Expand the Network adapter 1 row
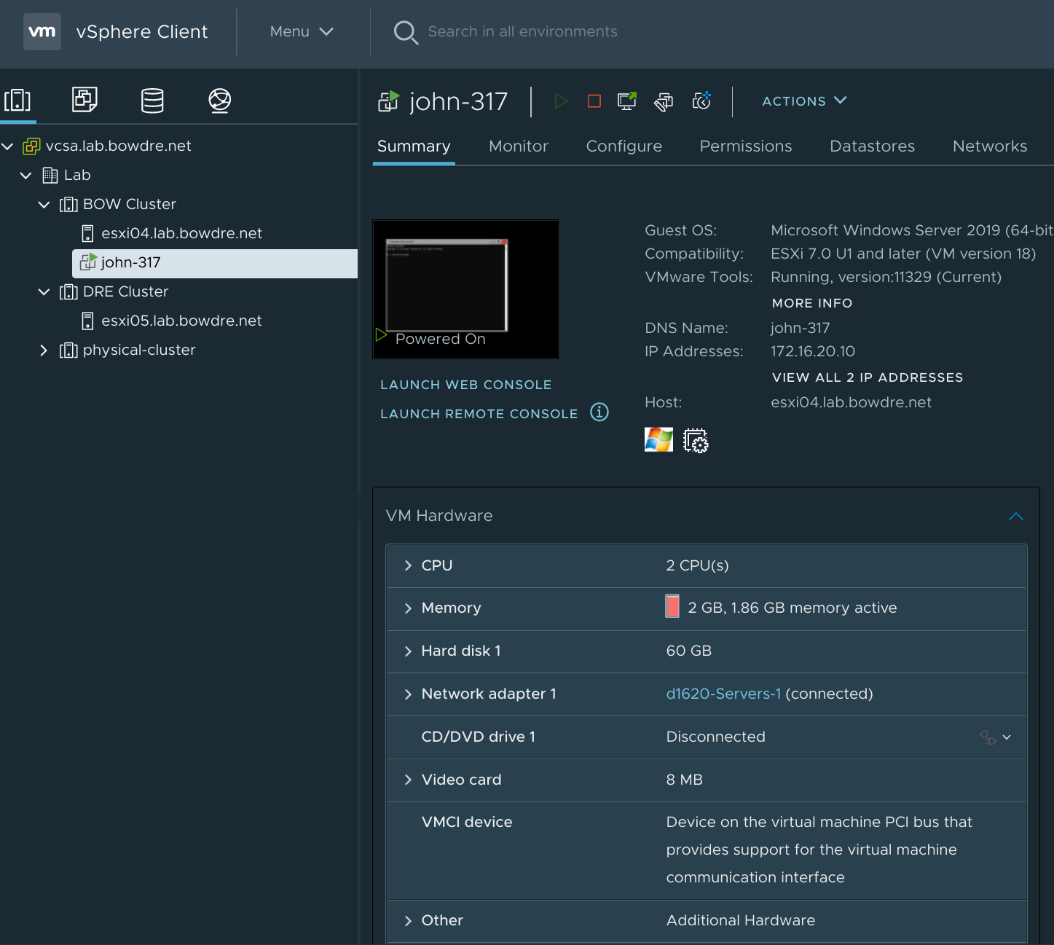Viewport: 1054px width, 945px height. (x=408, y=694)
